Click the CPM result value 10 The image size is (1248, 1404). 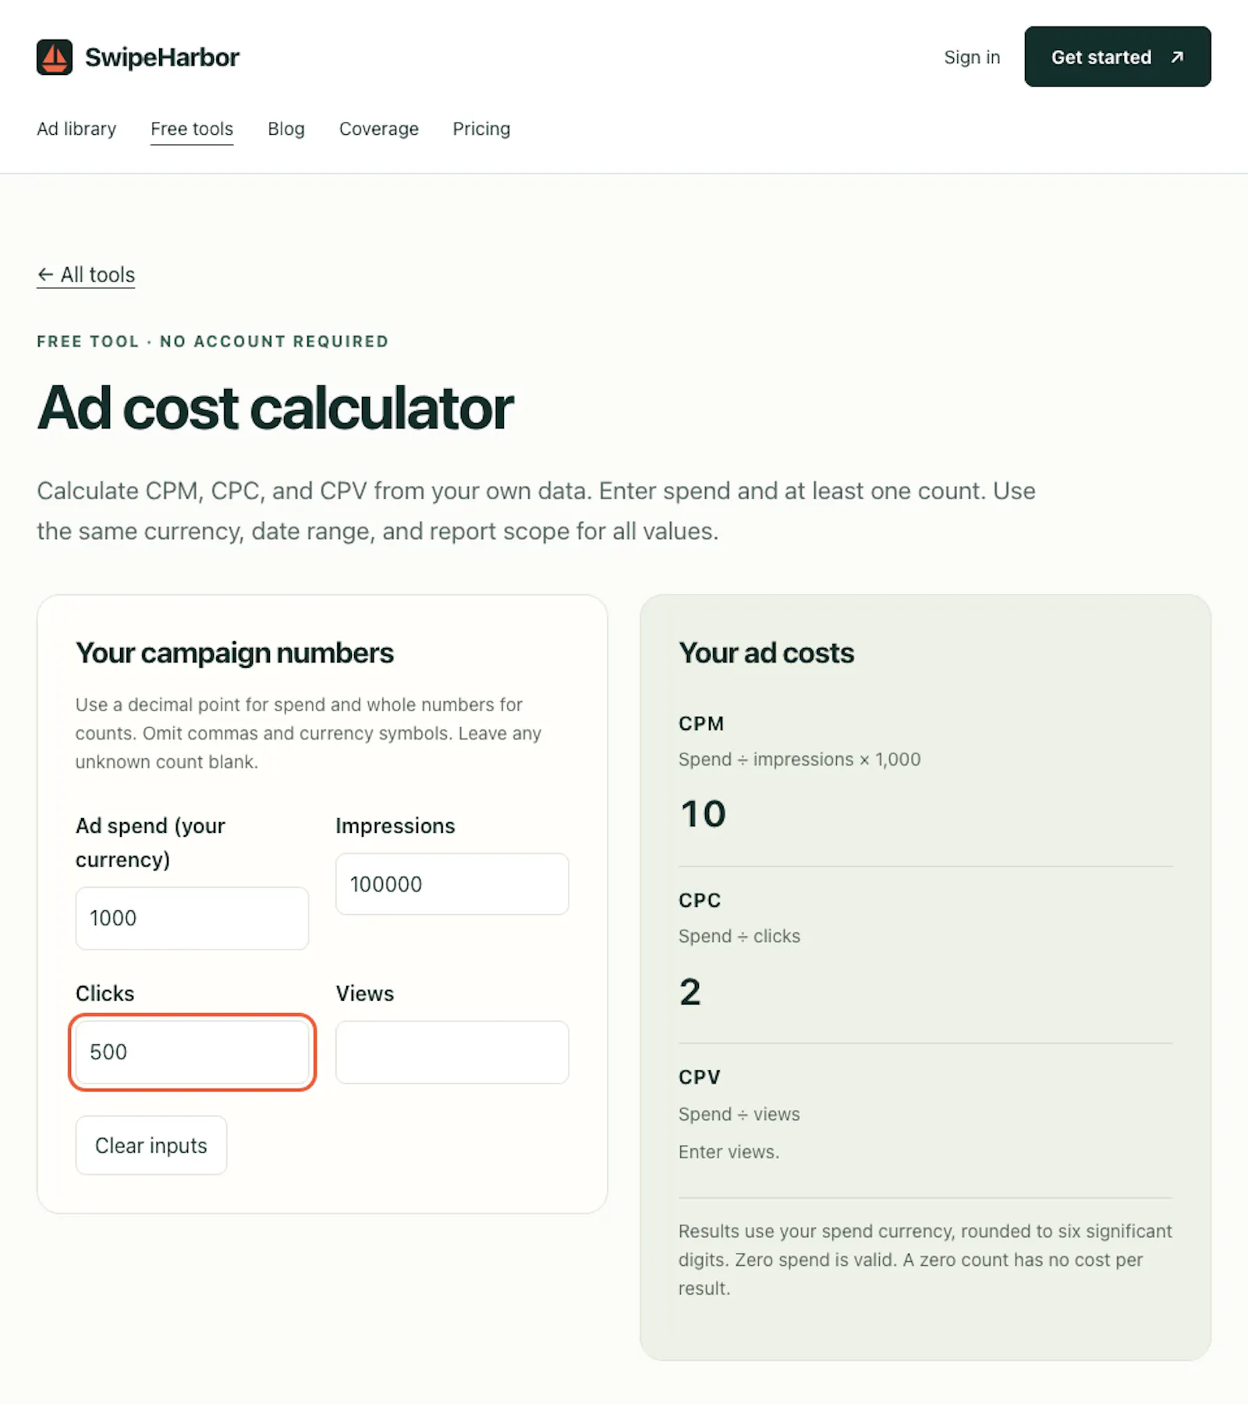[x=703, y=814]
